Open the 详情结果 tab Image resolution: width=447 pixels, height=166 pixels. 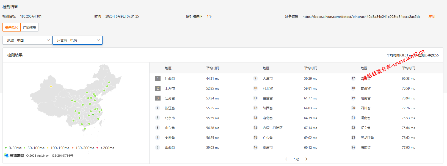(x=29, y=27)
